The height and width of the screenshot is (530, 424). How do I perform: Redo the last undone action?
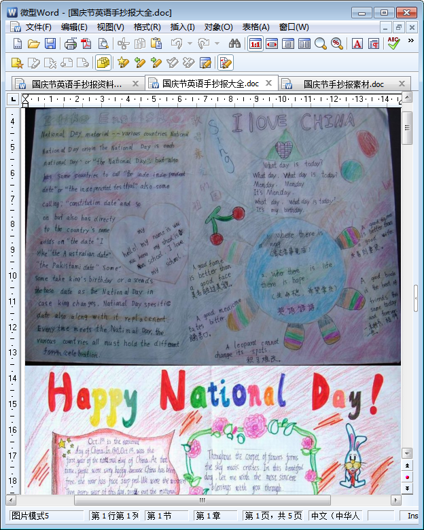click(x=204, y=43)
